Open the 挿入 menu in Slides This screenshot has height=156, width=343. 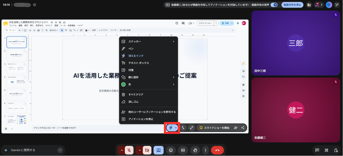click(x=32, y=26)
